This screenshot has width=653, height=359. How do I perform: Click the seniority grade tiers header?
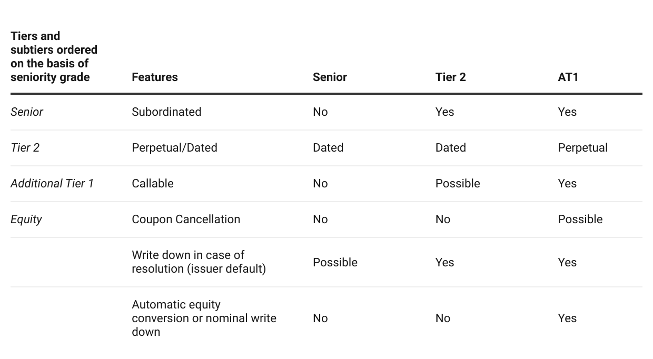54,56
